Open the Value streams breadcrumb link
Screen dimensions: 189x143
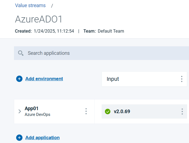click(30, 5)
